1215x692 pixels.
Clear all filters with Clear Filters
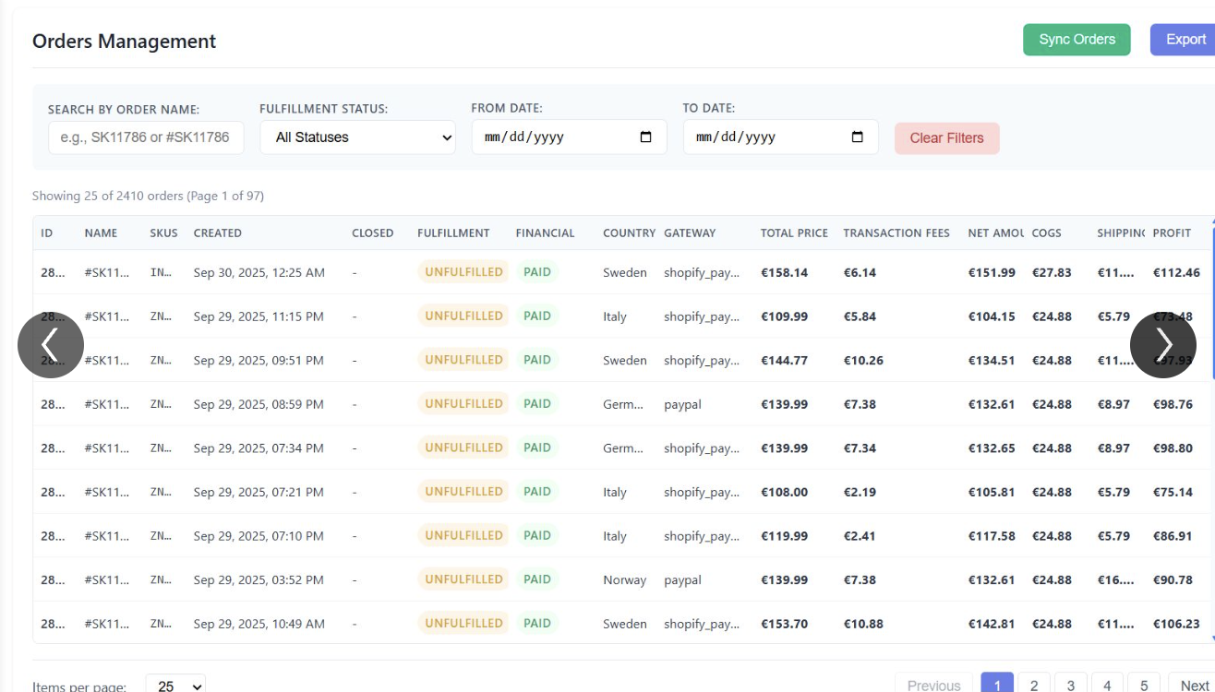tap(946, 138)
